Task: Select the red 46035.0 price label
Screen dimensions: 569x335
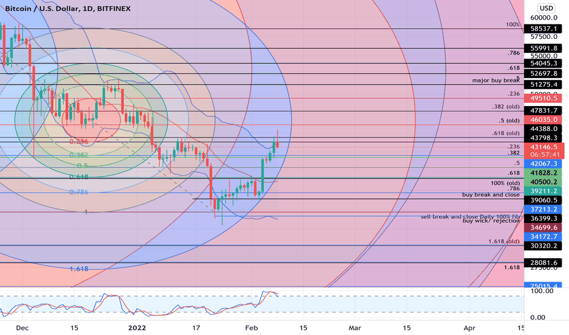Action: click(x=543, y=119)
